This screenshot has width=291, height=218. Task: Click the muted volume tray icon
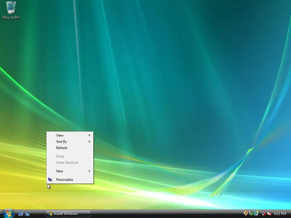[x=269, y=213]
